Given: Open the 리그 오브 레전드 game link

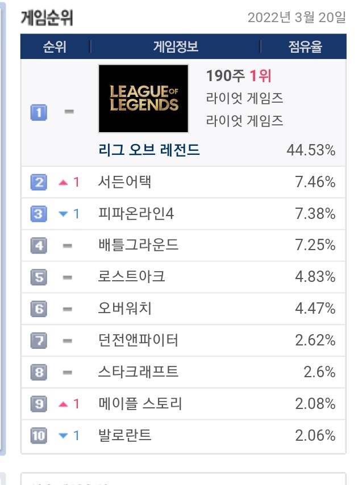Looking at the screenshot, I should tap(149, 150).
